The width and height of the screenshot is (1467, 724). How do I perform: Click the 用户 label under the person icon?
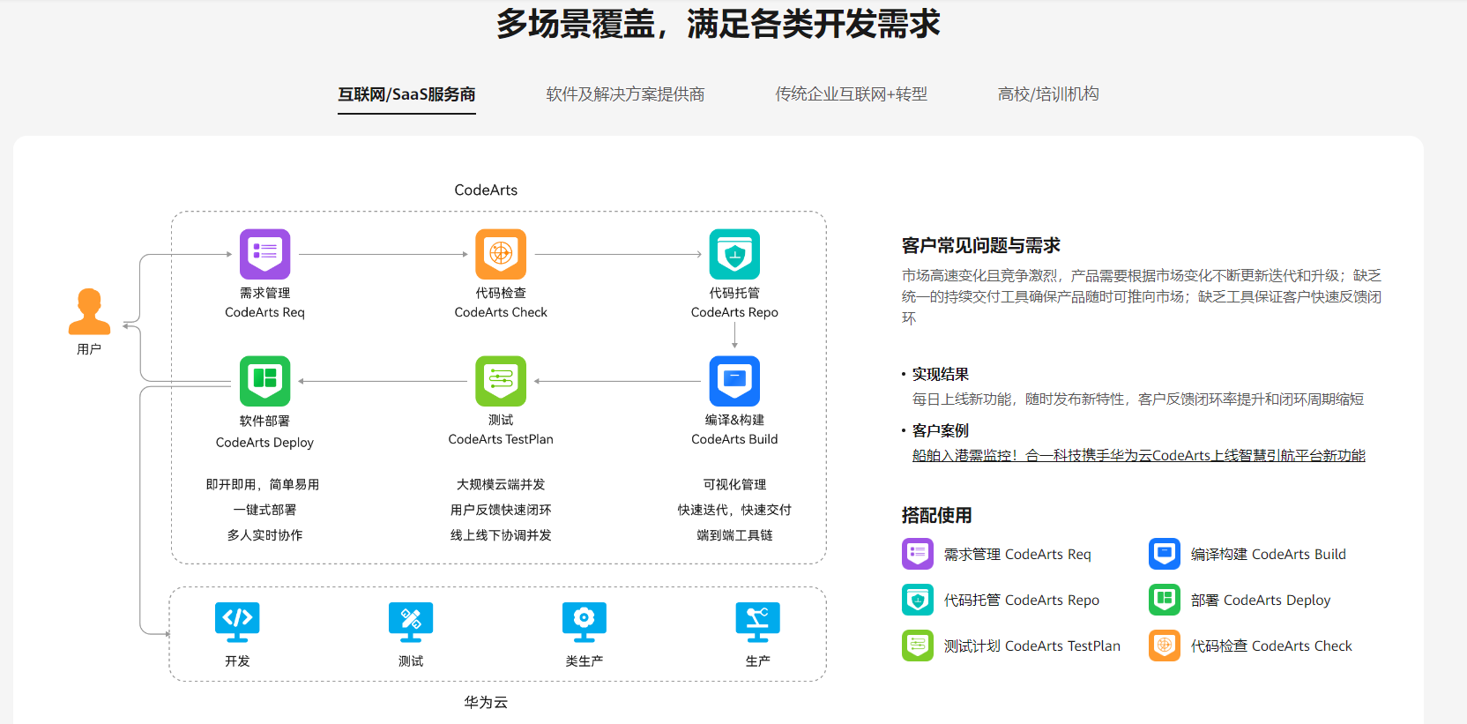tap(89, 349)
